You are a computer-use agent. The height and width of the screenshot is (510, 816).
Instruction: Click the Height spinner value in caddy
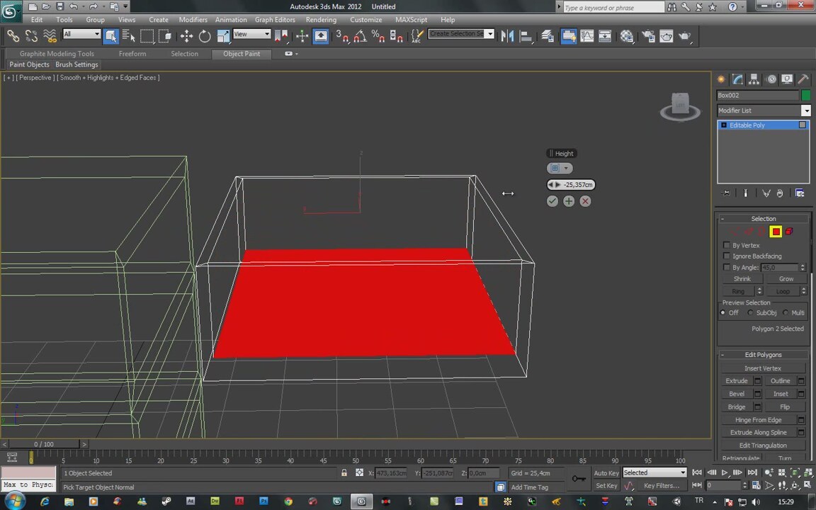coord(578,185)
